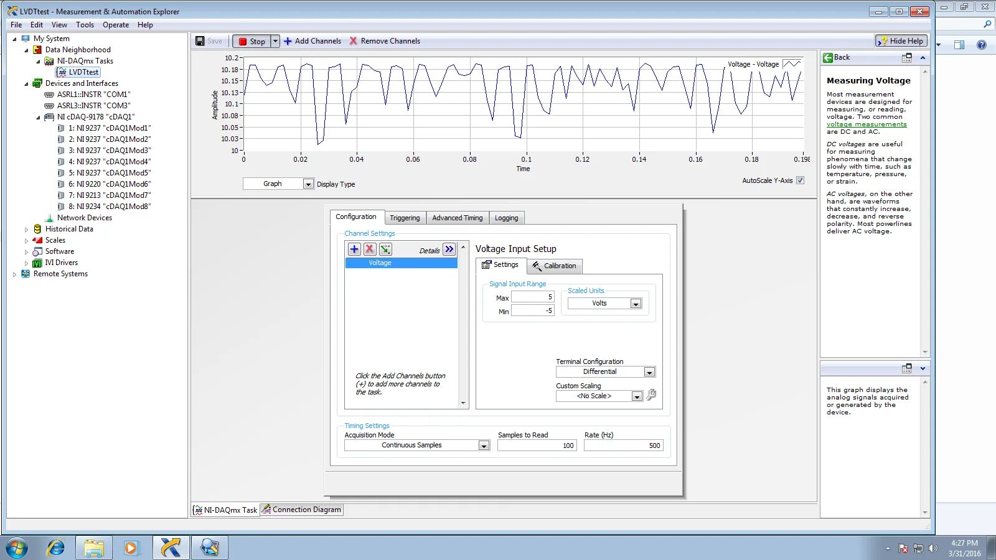Open the Scaled Units Volts dropdown
996x560 pixels.
pyautogui.click(x=636, y=304)
